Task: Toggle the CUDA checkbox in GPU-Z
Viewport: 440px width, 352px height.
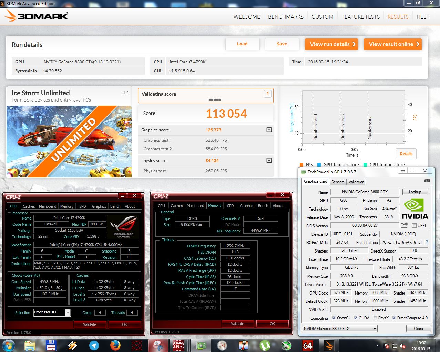Action: [x=356, y=318]
